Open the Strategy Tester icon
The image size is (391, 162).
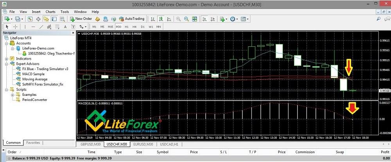[x=62, y=19]
